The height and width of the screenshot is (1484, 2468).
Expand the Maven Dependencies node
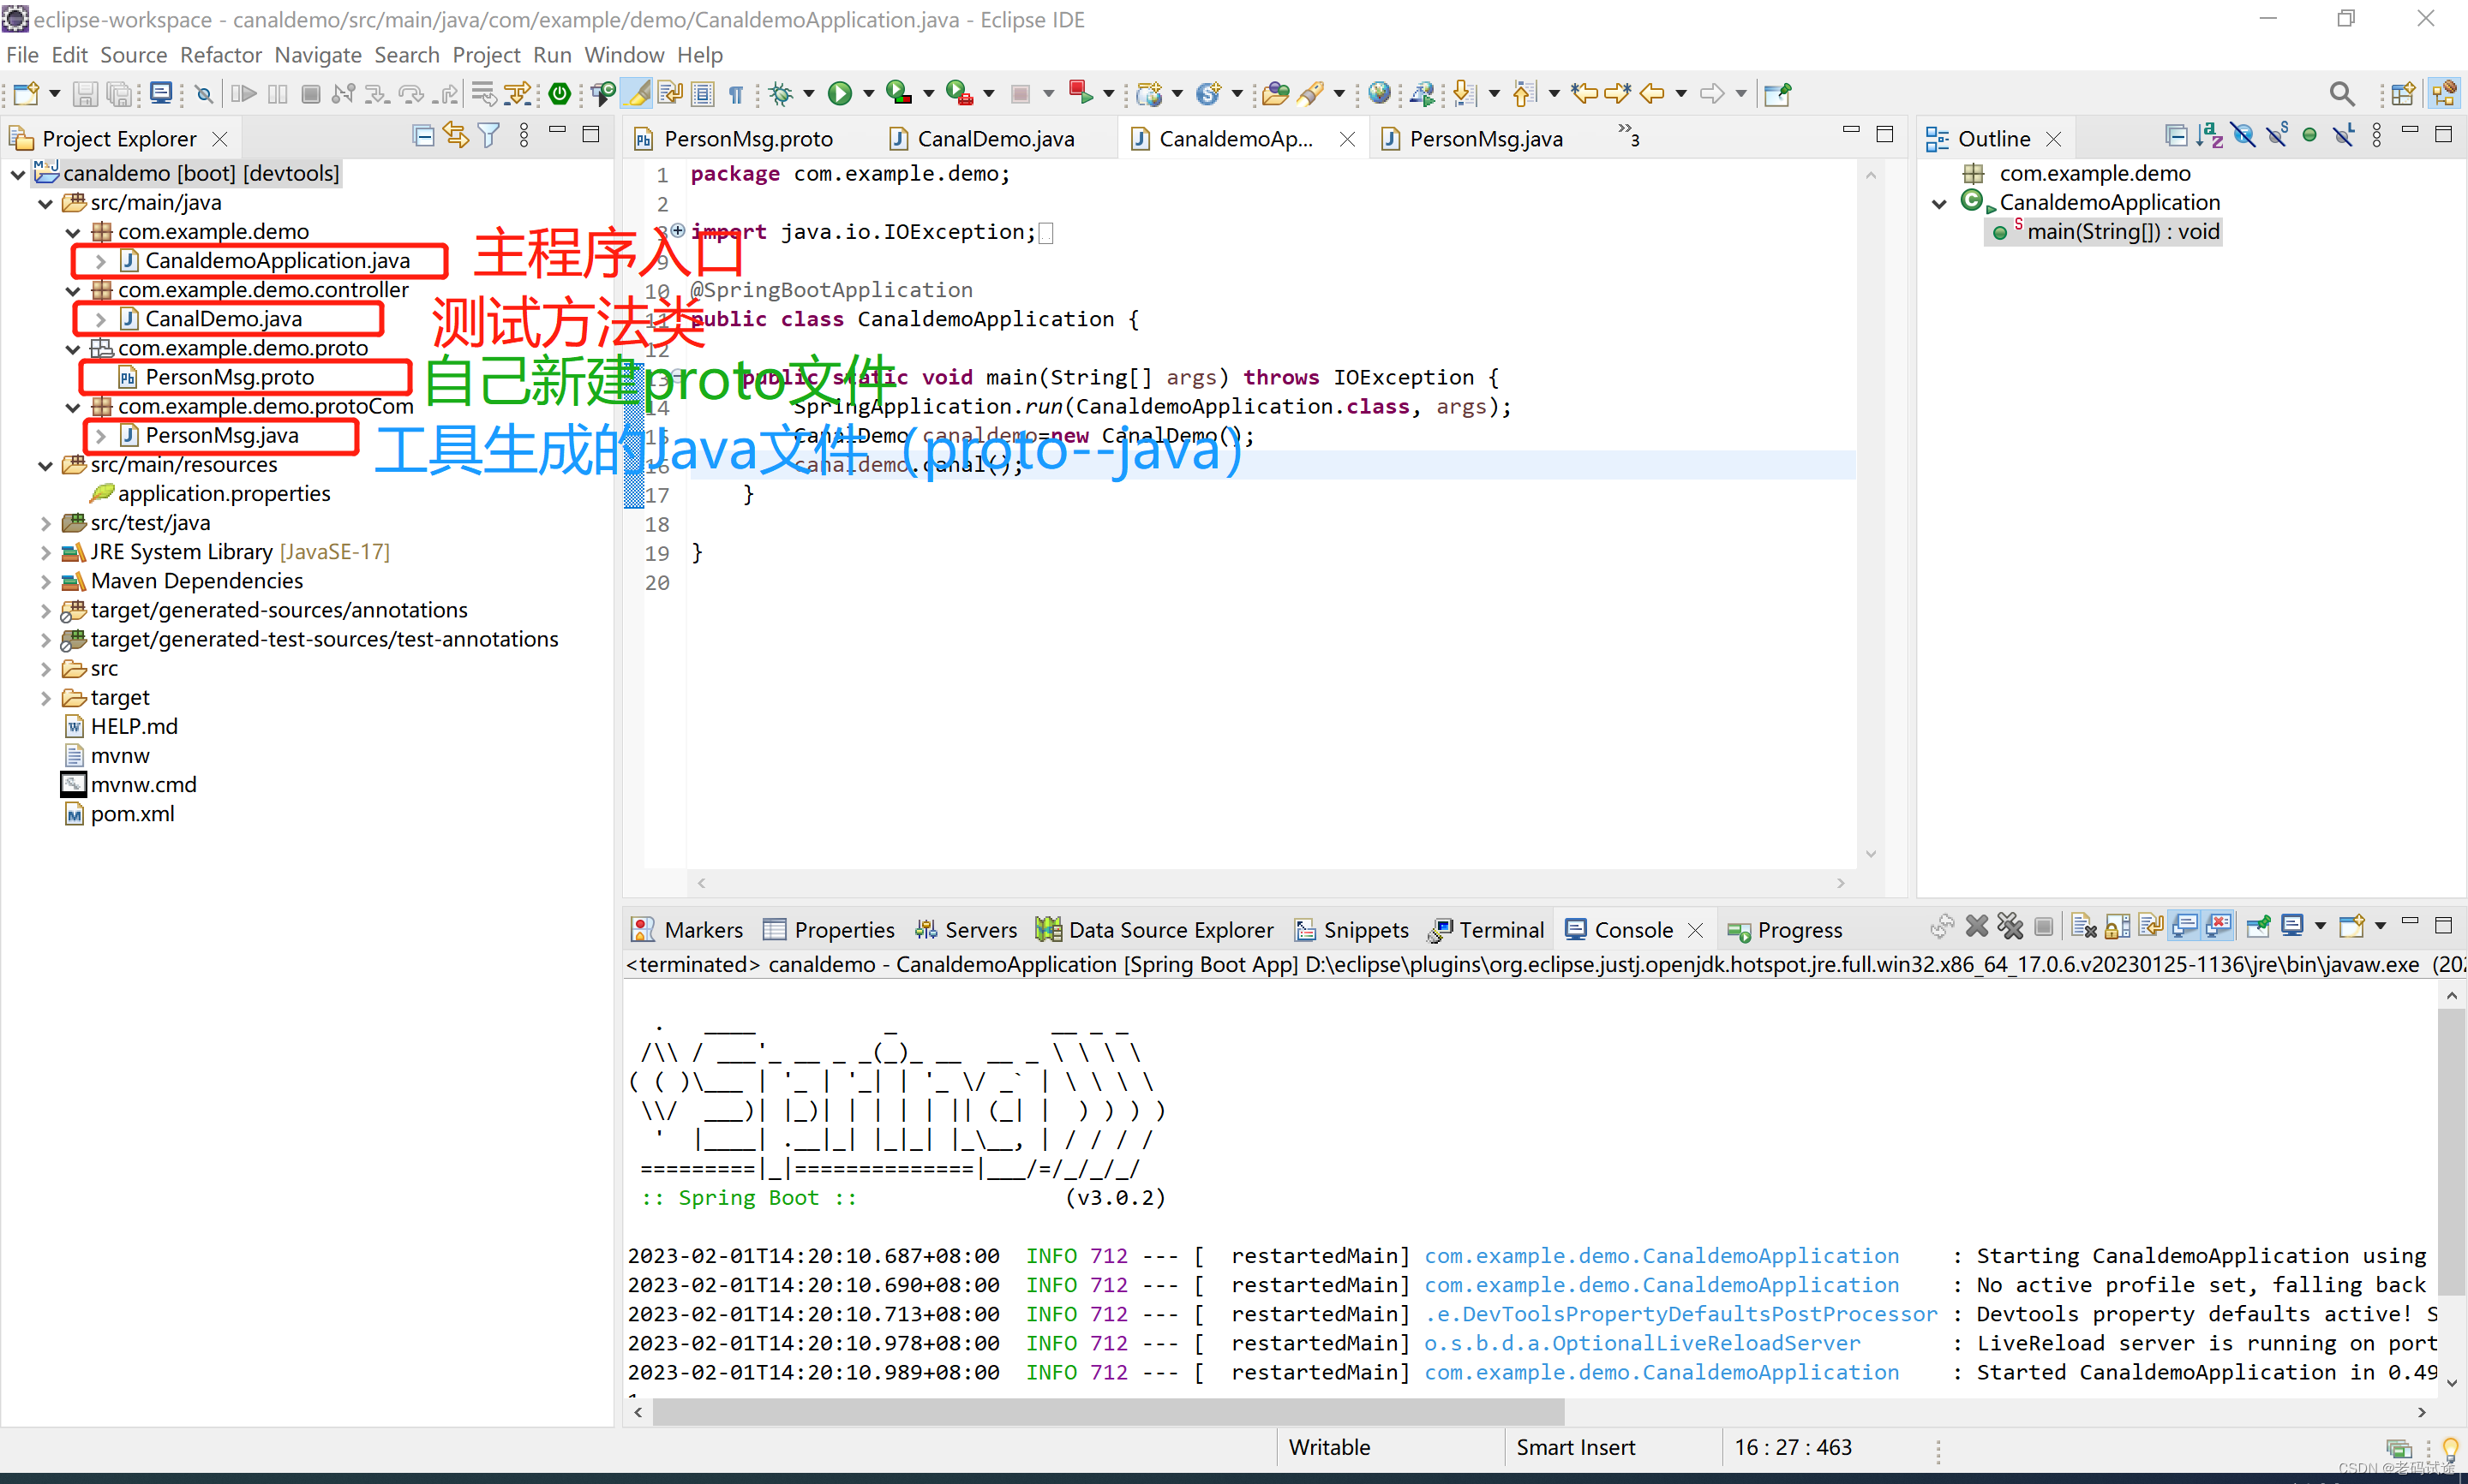[x=46, y=581]
